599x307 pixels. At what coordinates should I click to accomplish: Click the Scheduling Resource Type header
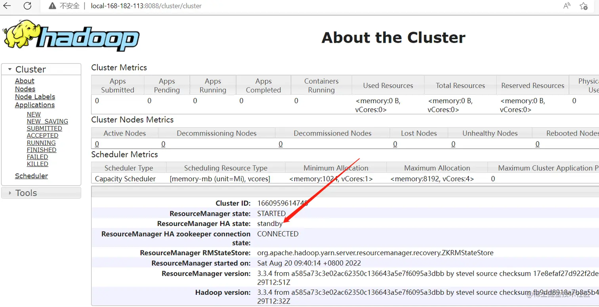[x=225, y=168]
